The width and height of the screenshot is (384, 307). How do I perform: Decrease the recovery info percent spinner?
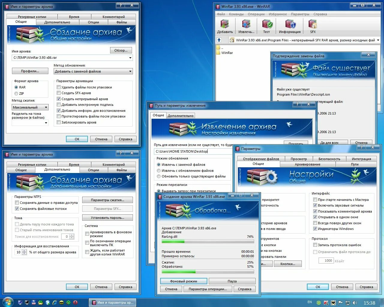pyautogui.click(x=25, y=254)
